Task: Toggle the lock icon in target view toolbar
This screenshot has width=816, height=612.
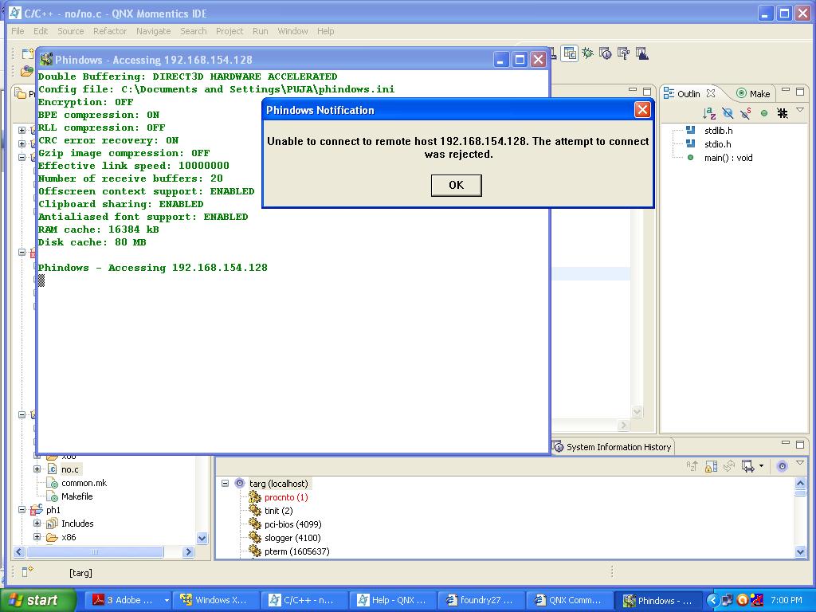Action: 710,466
